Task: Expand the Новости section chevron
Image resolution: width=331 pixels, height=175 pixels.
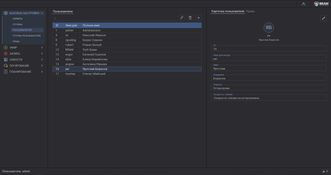Action: pos(42,60)
